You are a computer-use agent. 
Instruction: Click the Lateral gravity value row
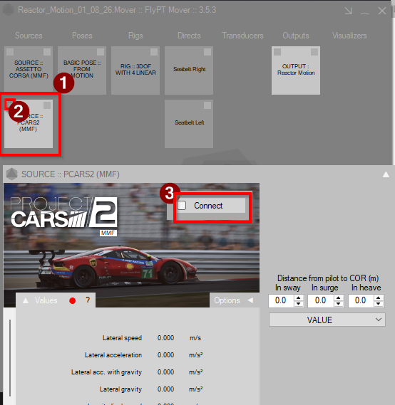tap(151, 389)
